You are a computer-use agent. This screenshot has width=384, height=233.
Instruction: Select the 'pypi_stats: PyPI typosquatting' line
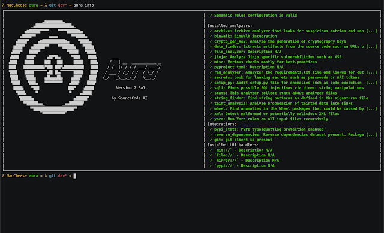coord(266,129)
